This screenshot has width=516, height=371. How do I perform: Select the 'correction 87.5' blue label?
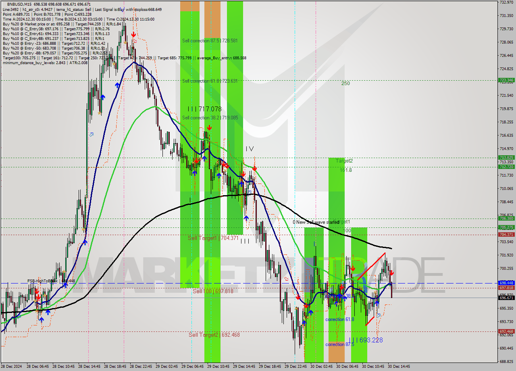click(x=340, y=345)
